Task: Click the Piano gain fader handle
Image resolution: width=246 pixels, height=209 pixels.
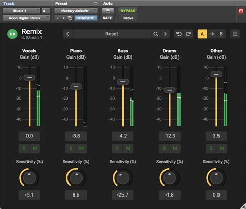Action: [x=76, y=87]
